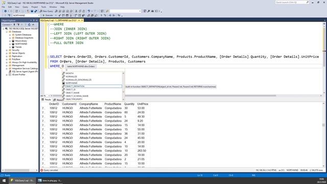This screenshot has width=327, height=184.
Task: Open the NORTHWIND database combo box
Action: 26,15
